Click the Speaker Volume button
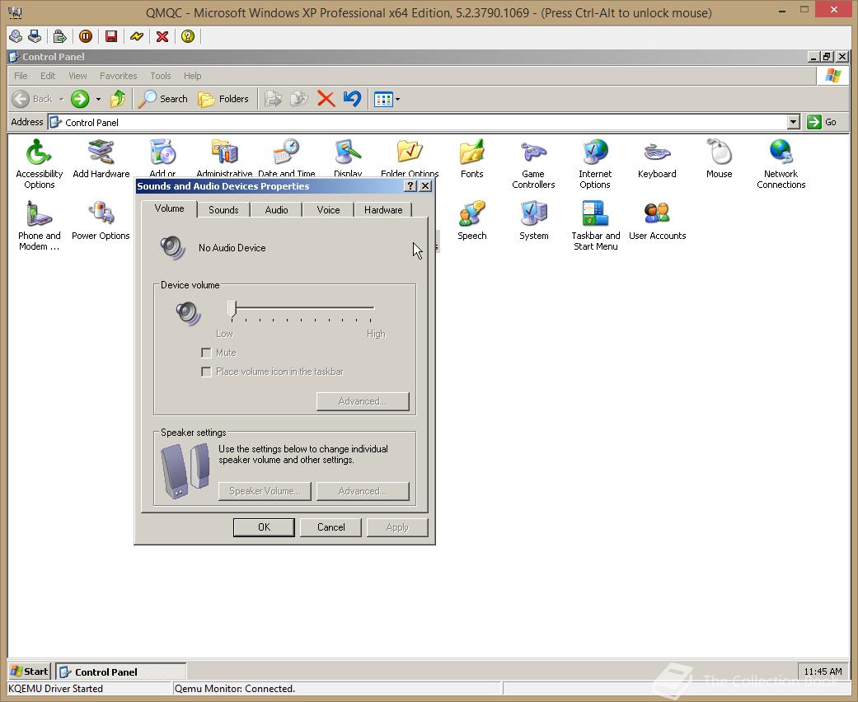Image resolution: width=858 pixels, height=702 pixels. coord(265,491)
